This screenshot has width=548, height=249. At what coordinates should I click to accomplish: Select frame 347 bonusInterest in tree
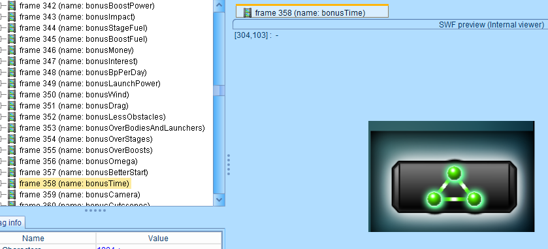tap(78, 61)
